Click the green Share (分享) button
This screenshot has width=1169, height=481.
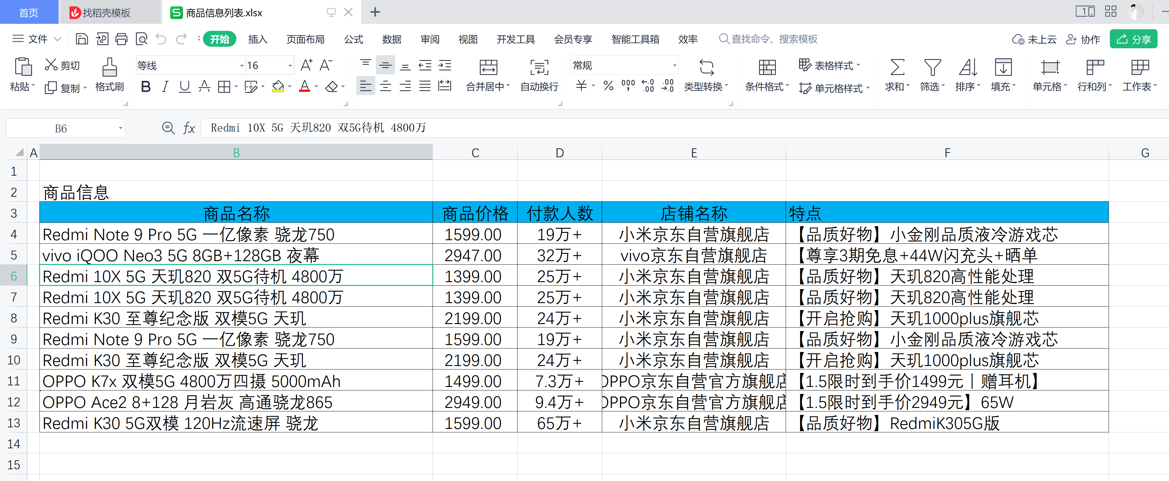click(x=1133, y=39)
